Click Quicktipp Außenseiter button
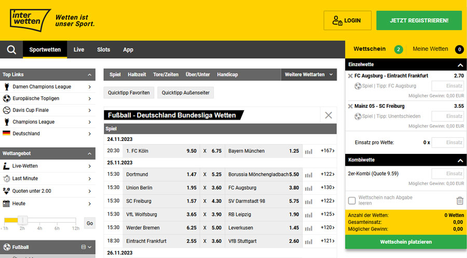467x258 pixels. point(186,93)
